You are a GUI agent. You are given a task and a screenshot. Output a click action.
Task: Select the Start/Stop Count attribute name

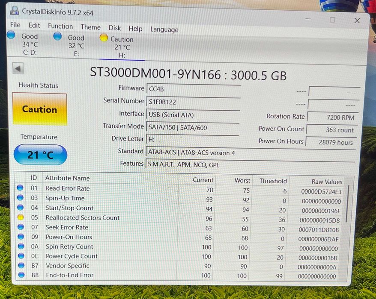tap(69, 208)
